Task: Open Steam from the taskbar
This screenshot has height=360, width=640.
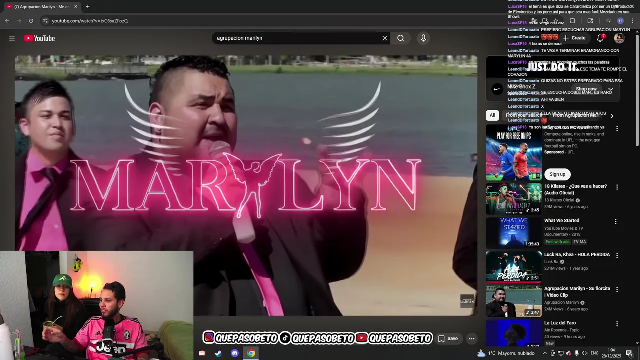Action: [x=218, y=353]
